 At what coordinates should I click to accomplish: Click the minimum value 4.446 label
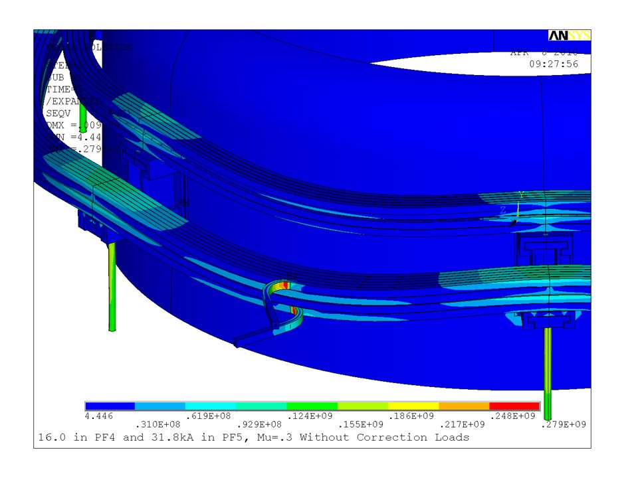[x=99, y=416]
